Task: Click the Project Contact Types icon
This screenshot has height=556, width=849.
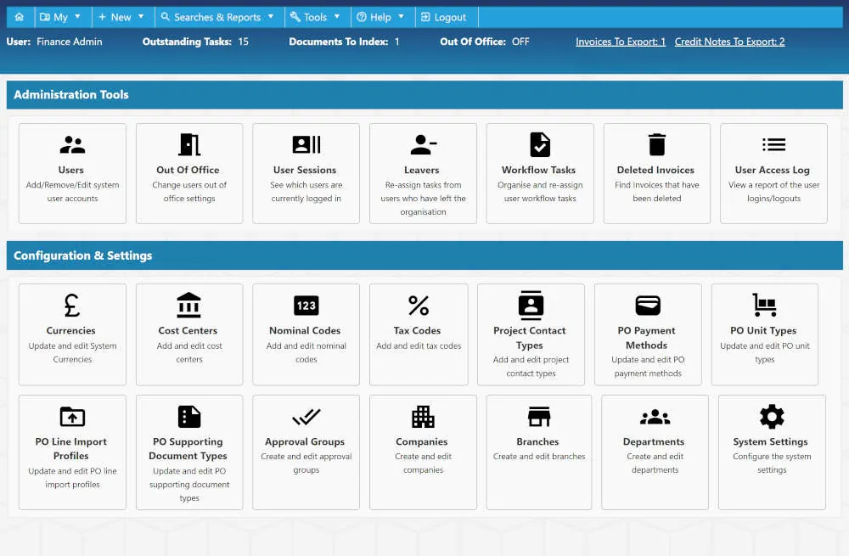Action: [531, 306]
